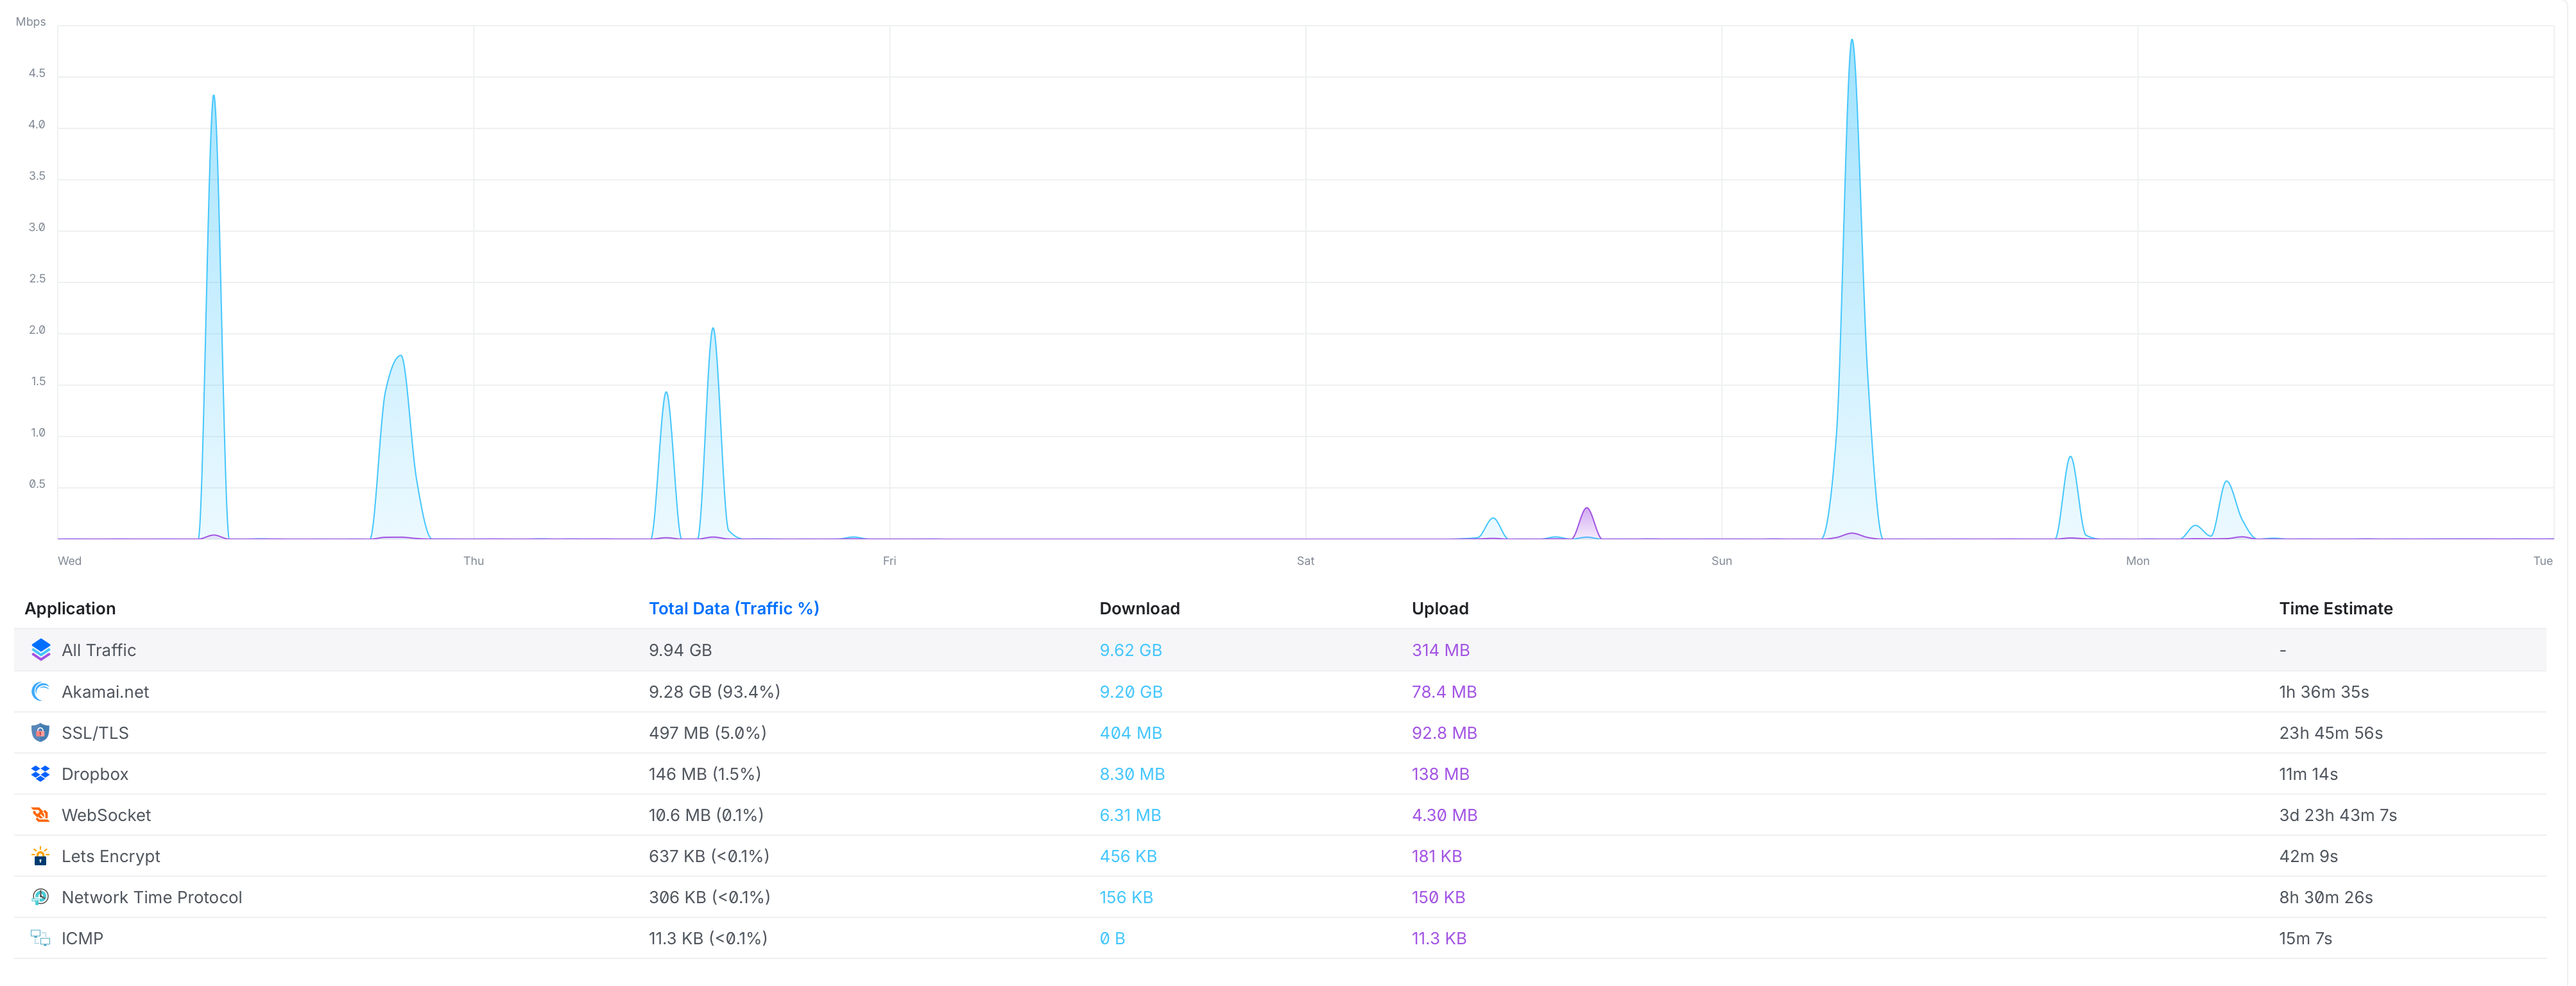This screenshot has height=986, width=2576.
Task: Click the Time Estimate column header
Action: click(2335, 608)
